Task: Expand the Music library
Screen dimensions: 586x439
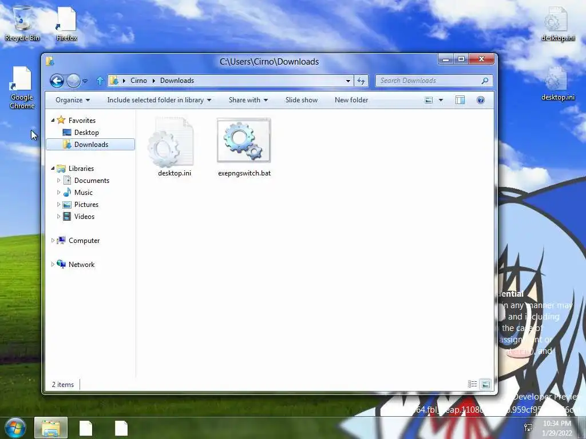Action: [59, 192]
